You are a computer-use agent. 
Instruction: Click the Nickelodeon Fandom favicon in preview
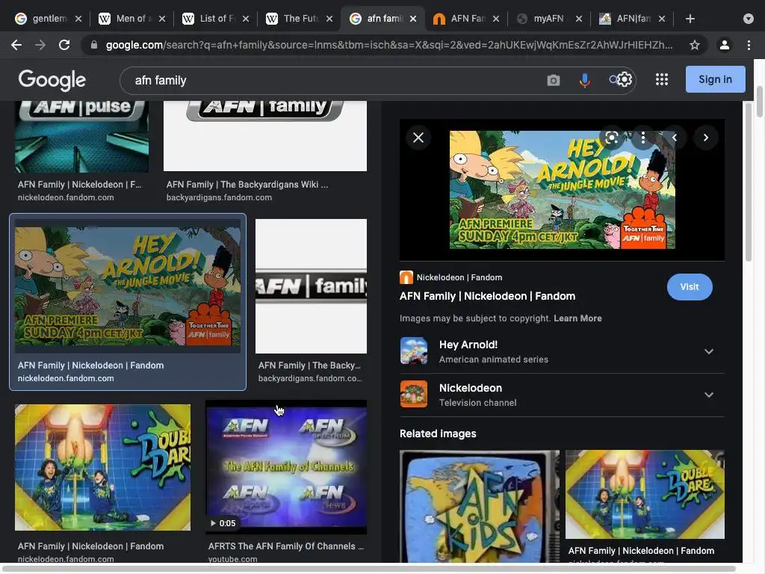click(x=406, y=277)
